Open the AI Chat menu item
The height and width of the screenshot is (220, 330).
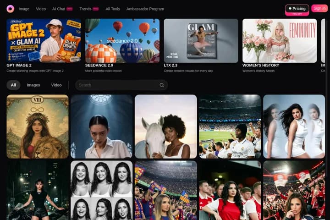pos(62,9)
